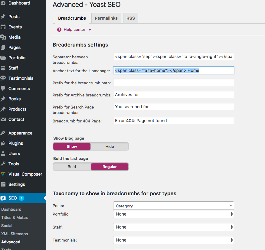
Task: Keep Show Blog page set to Show
Action: coord(72,146)
